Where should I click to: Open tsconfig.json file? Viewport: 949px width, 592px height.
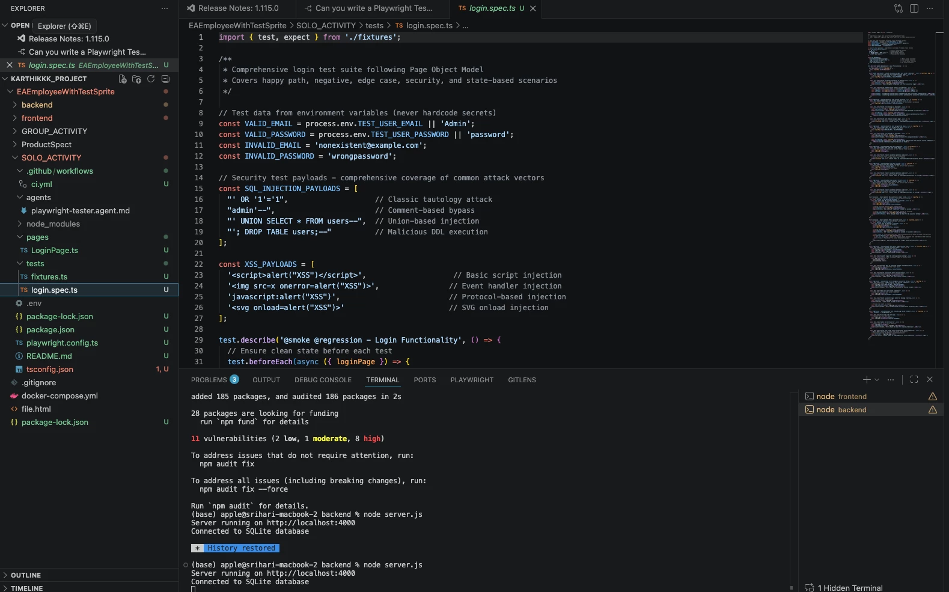click(x=49, y=370)
